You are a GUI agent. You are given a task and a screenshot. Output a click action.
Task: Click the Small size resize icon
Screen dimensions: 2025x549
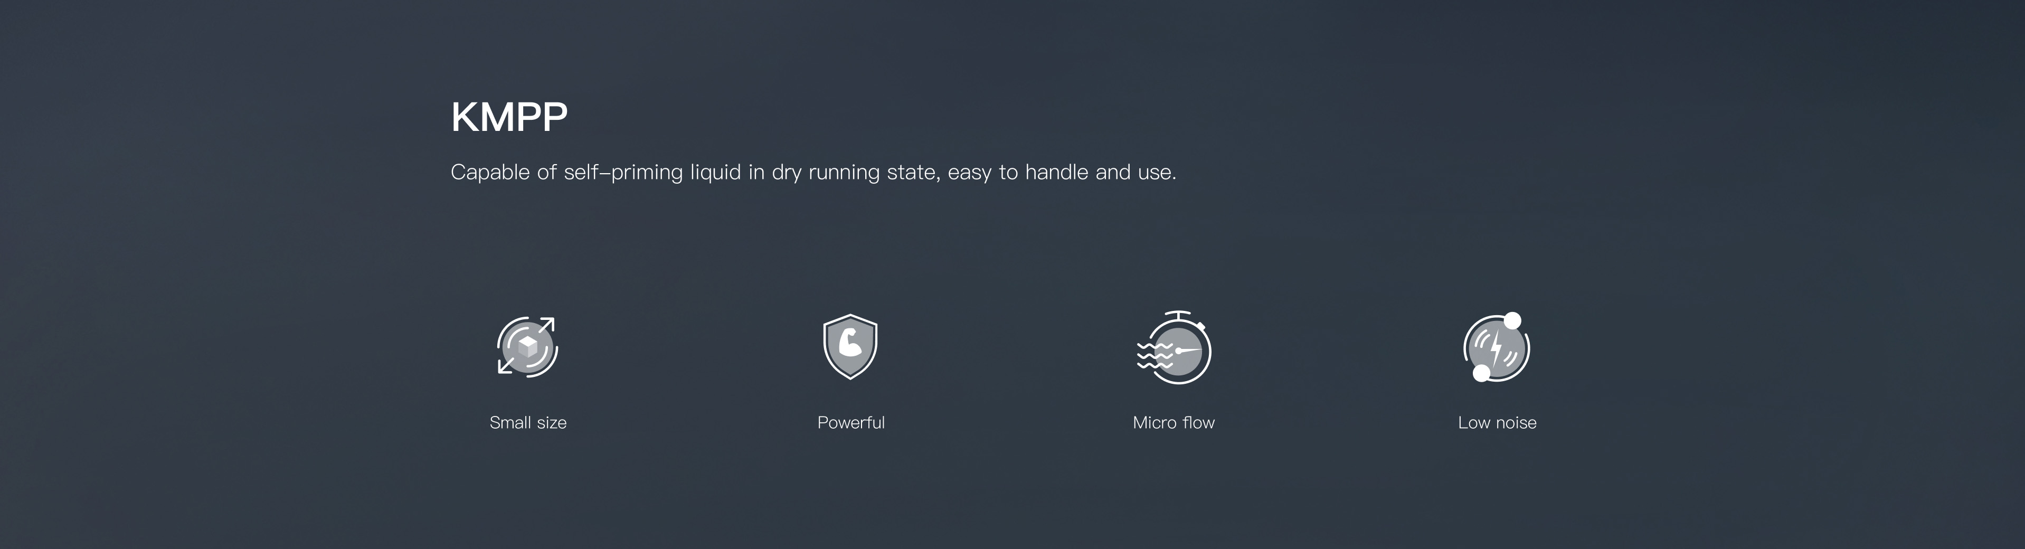527,347
